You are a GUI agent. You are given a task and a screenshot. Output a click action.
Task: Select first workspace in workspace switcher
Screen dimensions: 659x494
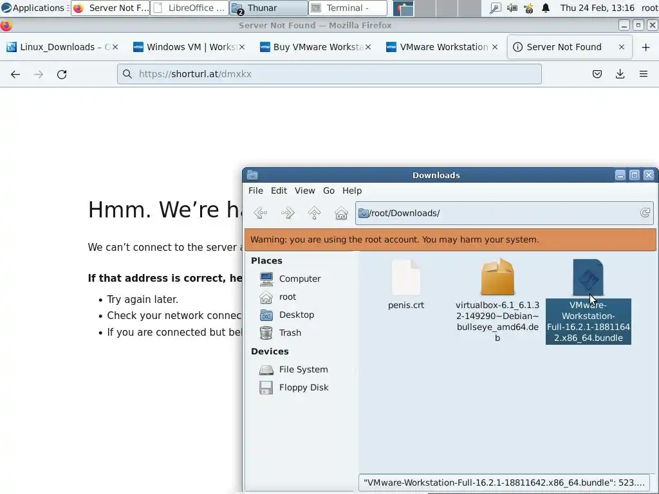(x=404, y=8)
